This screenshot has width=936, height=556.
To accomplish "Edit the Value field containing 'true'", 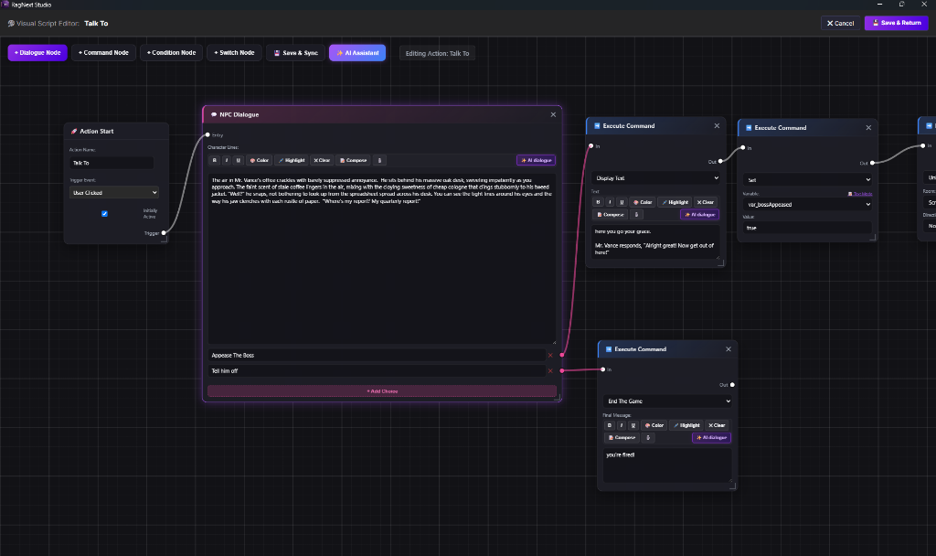I will point(807,228).
